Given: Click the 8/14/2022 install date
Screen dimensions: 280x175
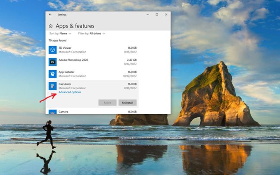Looking at the screenshot, I should (131, 64).
